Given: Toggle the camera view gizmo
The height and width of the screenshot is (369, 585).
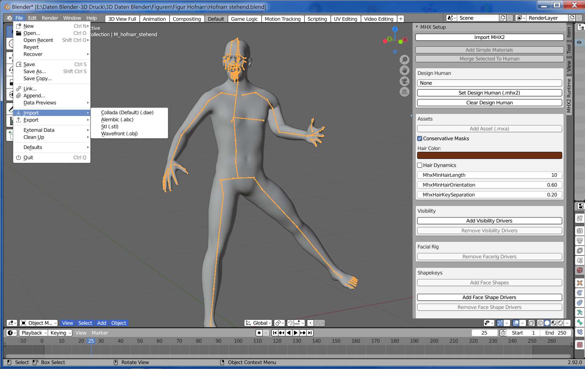Looking at the screenshot, I should click(x=405, y=81).
